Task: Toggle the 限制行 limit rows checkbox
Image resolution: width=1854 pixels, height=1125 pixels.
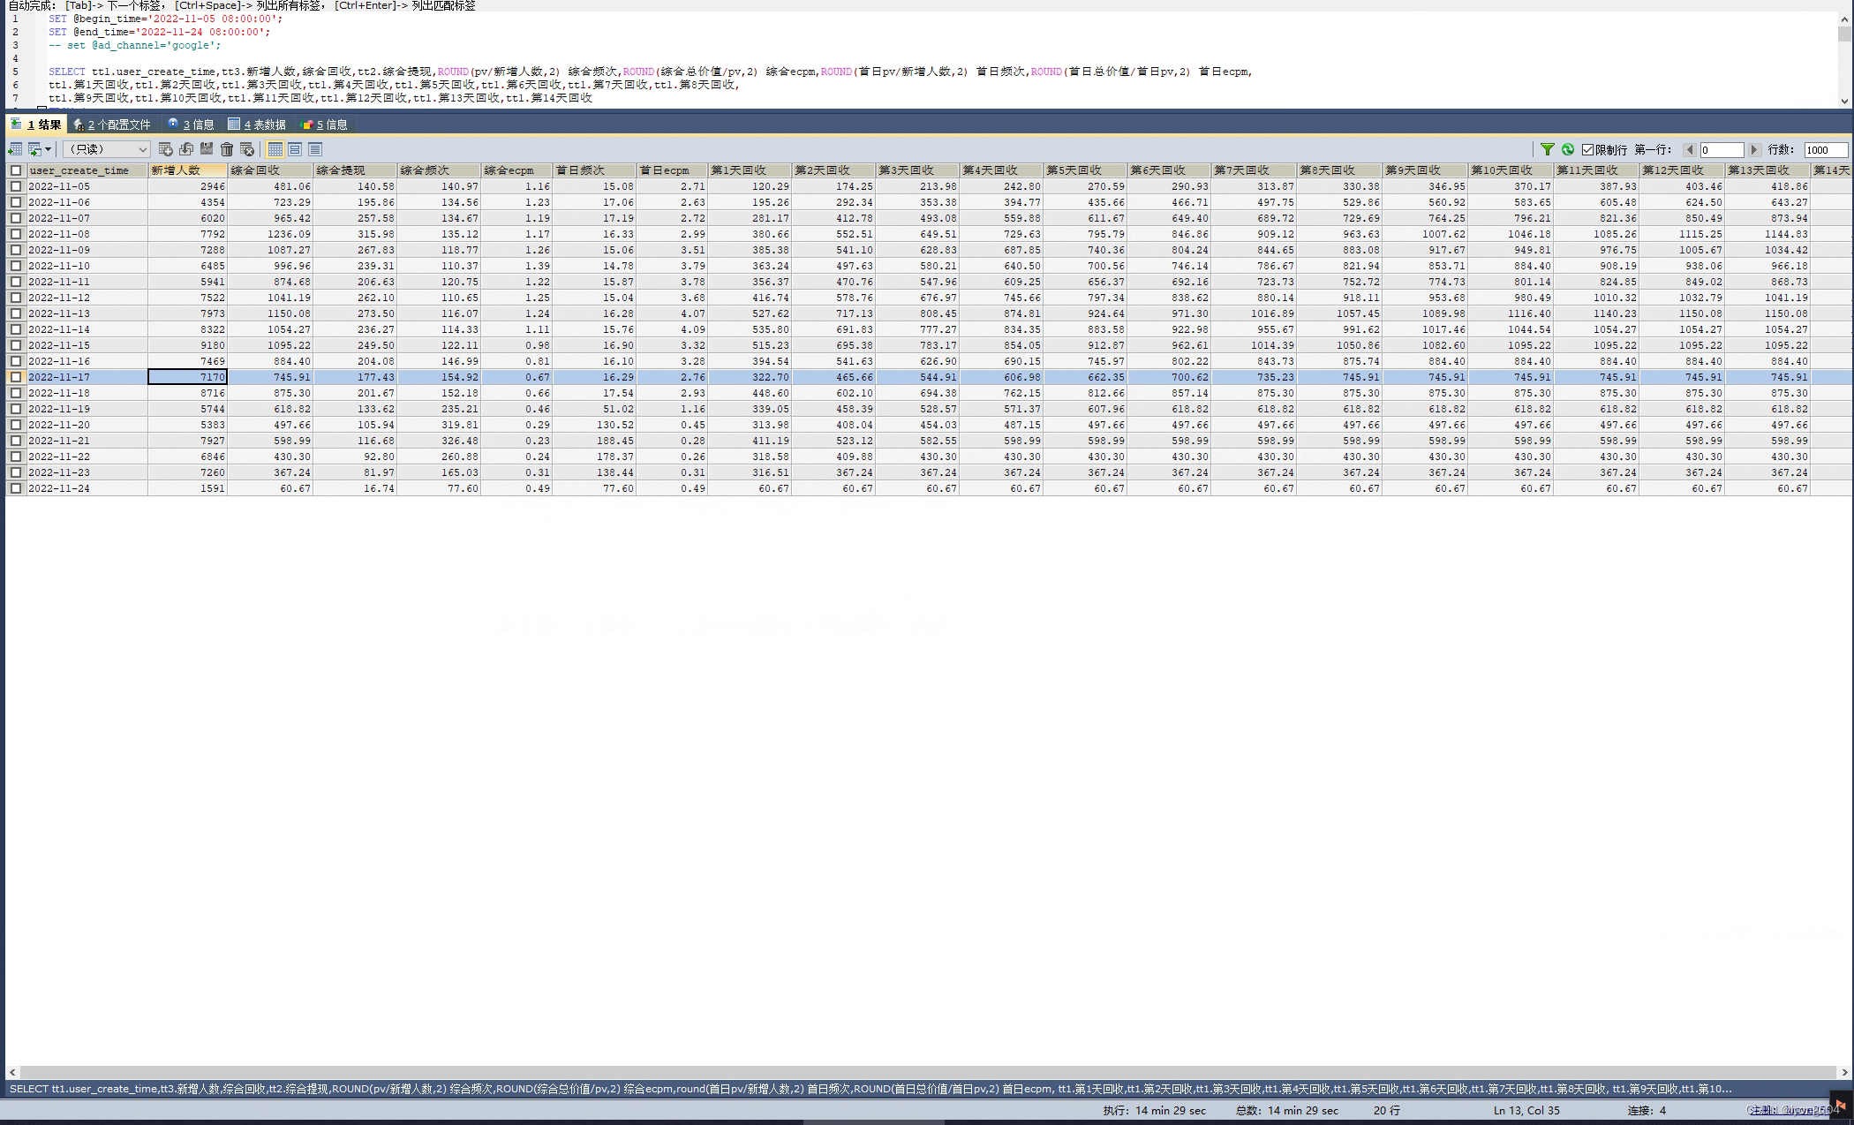Action: pos(1587,149)
